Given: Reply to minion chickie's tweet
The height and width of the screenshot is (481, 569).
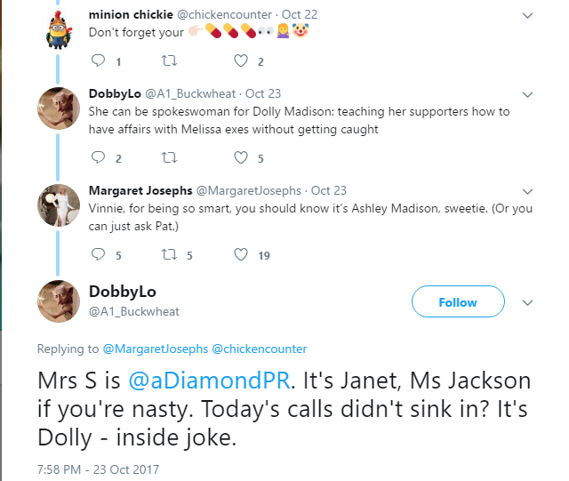Looking at the screenshot, I should [98, 61].
